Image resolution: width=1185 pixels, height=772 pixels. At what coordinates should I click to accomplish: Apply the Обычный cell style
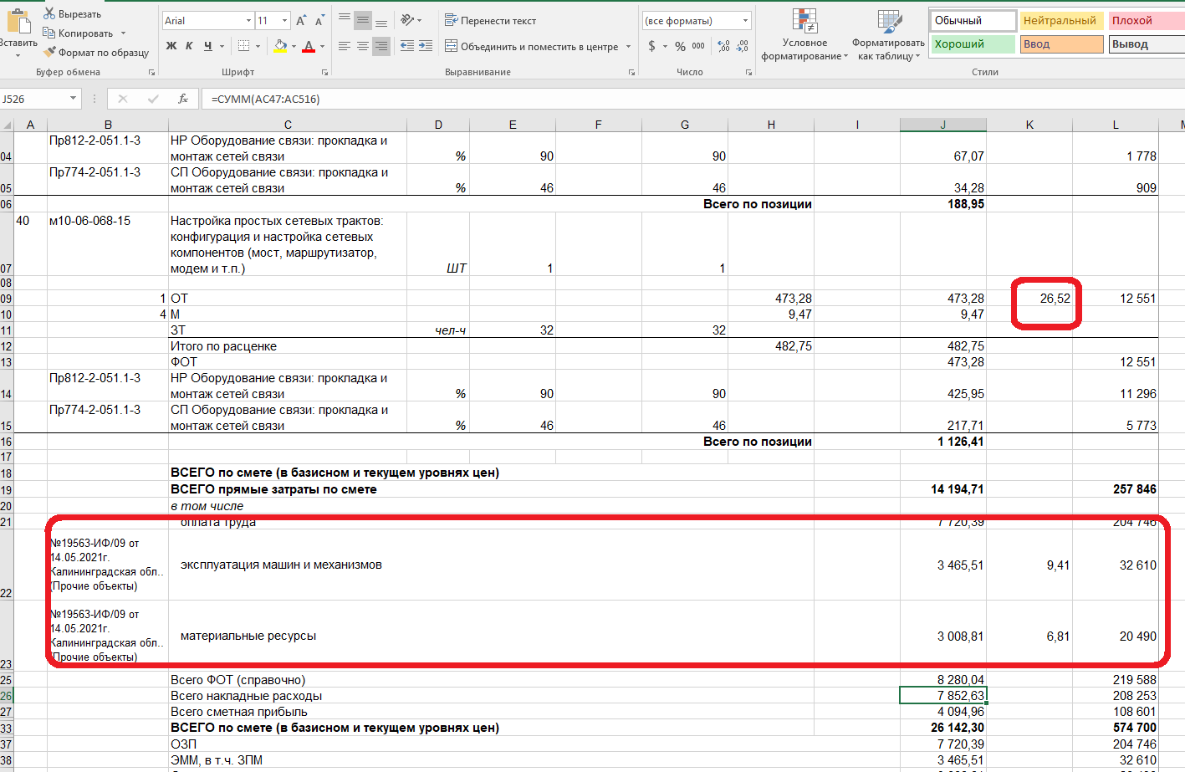point(973,20)
